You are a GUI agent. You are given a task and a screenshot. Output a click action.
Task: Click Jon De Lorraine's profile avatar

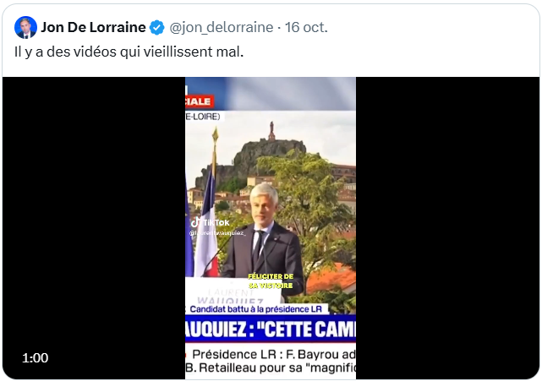(x=25, y=27)
